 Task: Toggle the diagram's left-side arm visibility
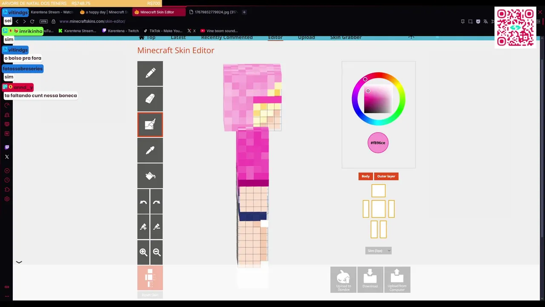click(366, 209)
